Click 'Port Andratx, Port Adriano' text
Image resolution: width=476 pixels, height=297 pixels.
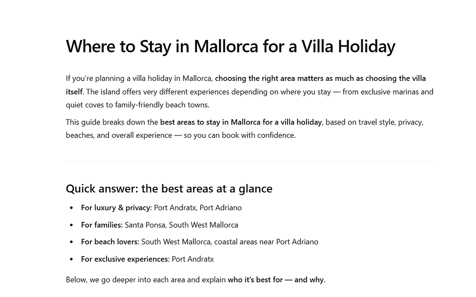tap(198, 208)
